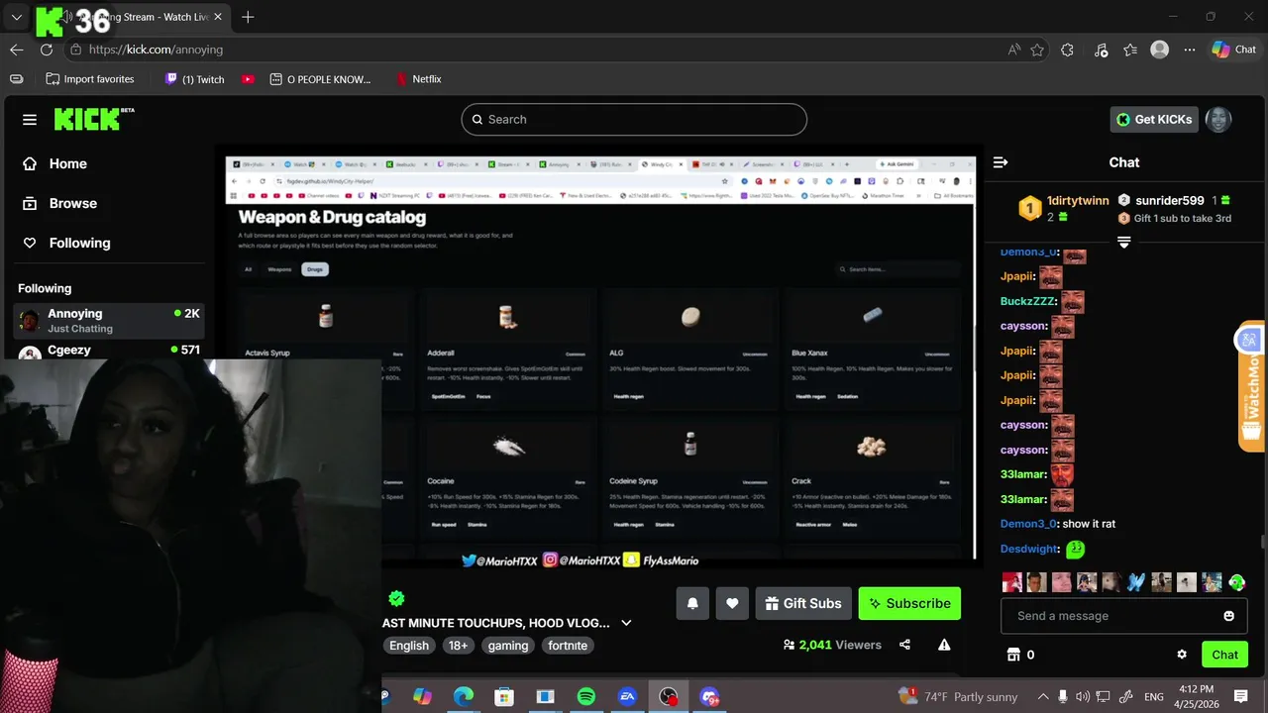The height and width of the screenshot is (713, 1268).
Task: Open the EA app in taskbar
Action: [x=627, y=697]
